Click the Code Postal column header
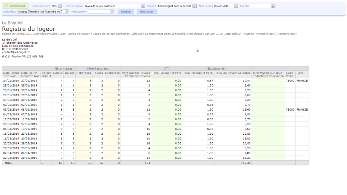Viewport: 347px width, 195px height. (x=290, y=74)
